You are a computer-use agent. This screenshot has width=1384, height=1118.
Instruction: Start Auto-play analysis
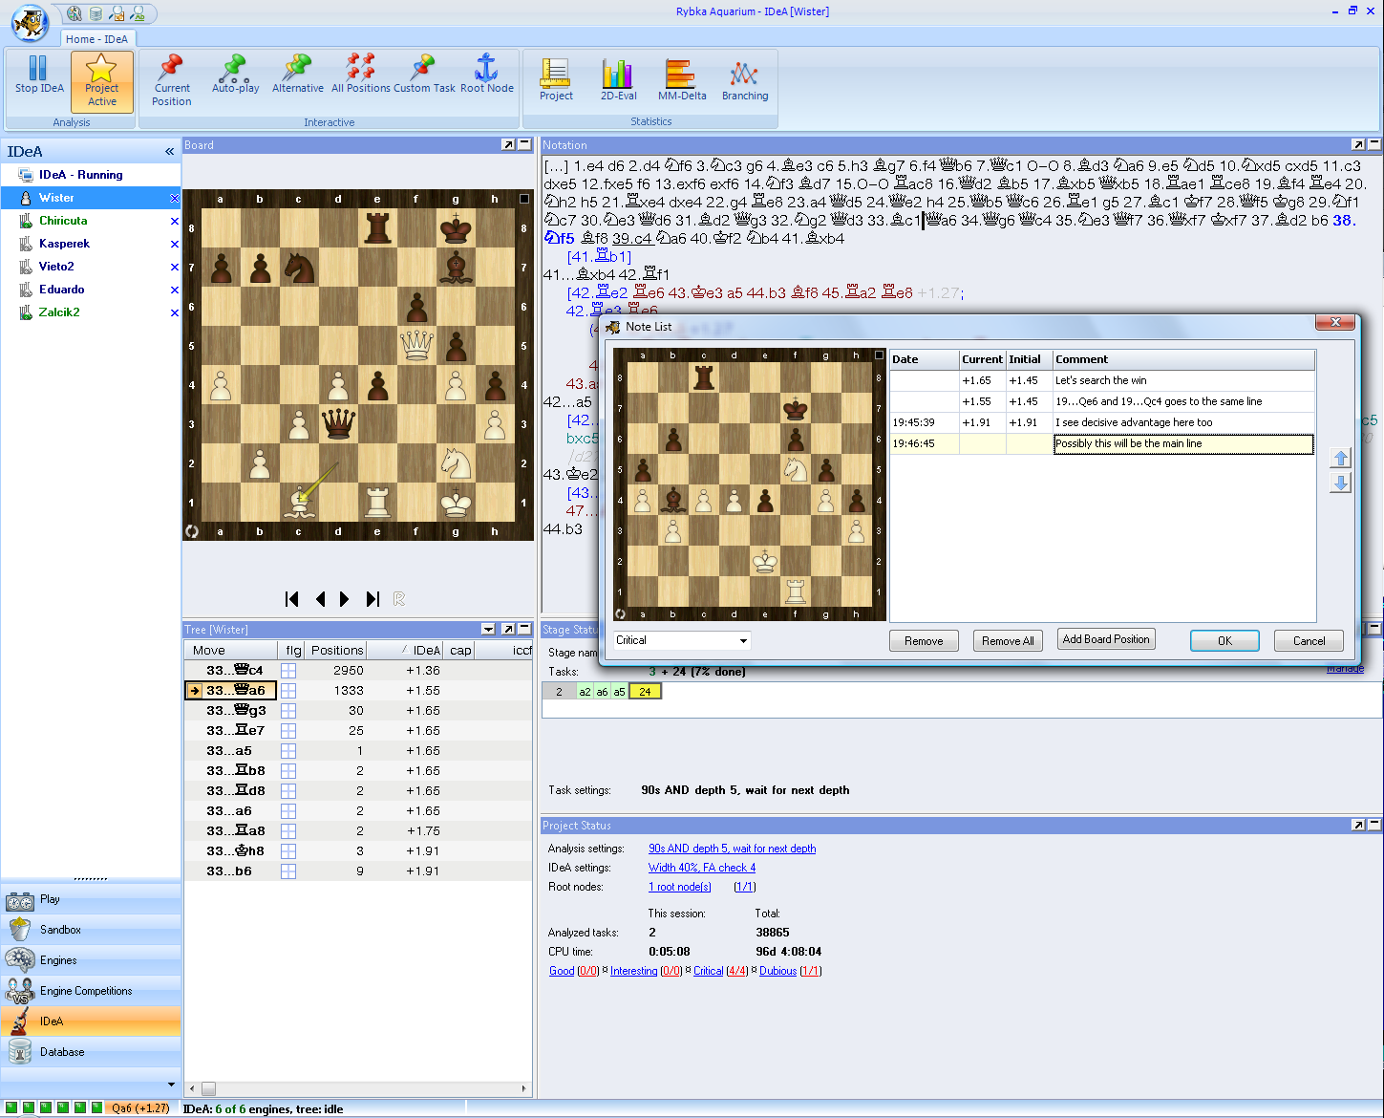click(x=235, y=75)
